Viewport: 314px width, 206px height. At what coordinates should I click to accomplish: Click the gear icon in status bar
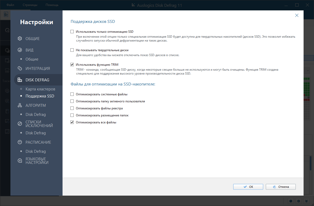click(299, 201)
